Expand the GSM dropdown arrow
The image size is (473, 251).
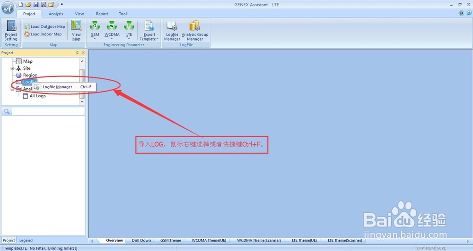(x=95, y=39)
